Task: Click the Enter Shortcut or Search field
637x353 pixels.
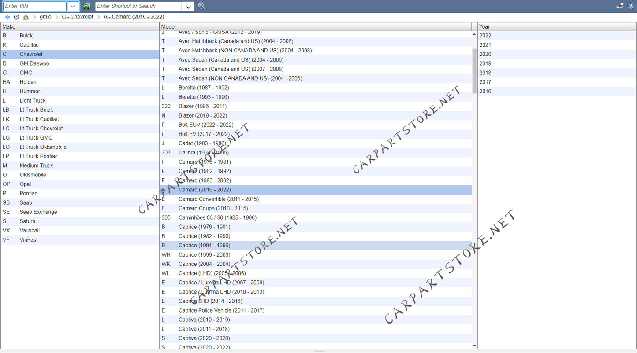Action: tap(138, 6)
